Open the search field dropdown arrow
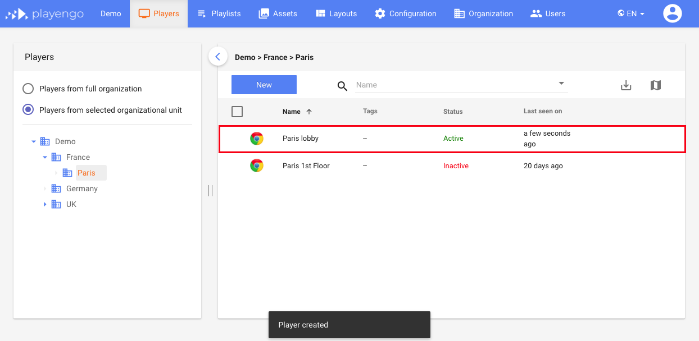The image size is (699, 341). (561, 84)
